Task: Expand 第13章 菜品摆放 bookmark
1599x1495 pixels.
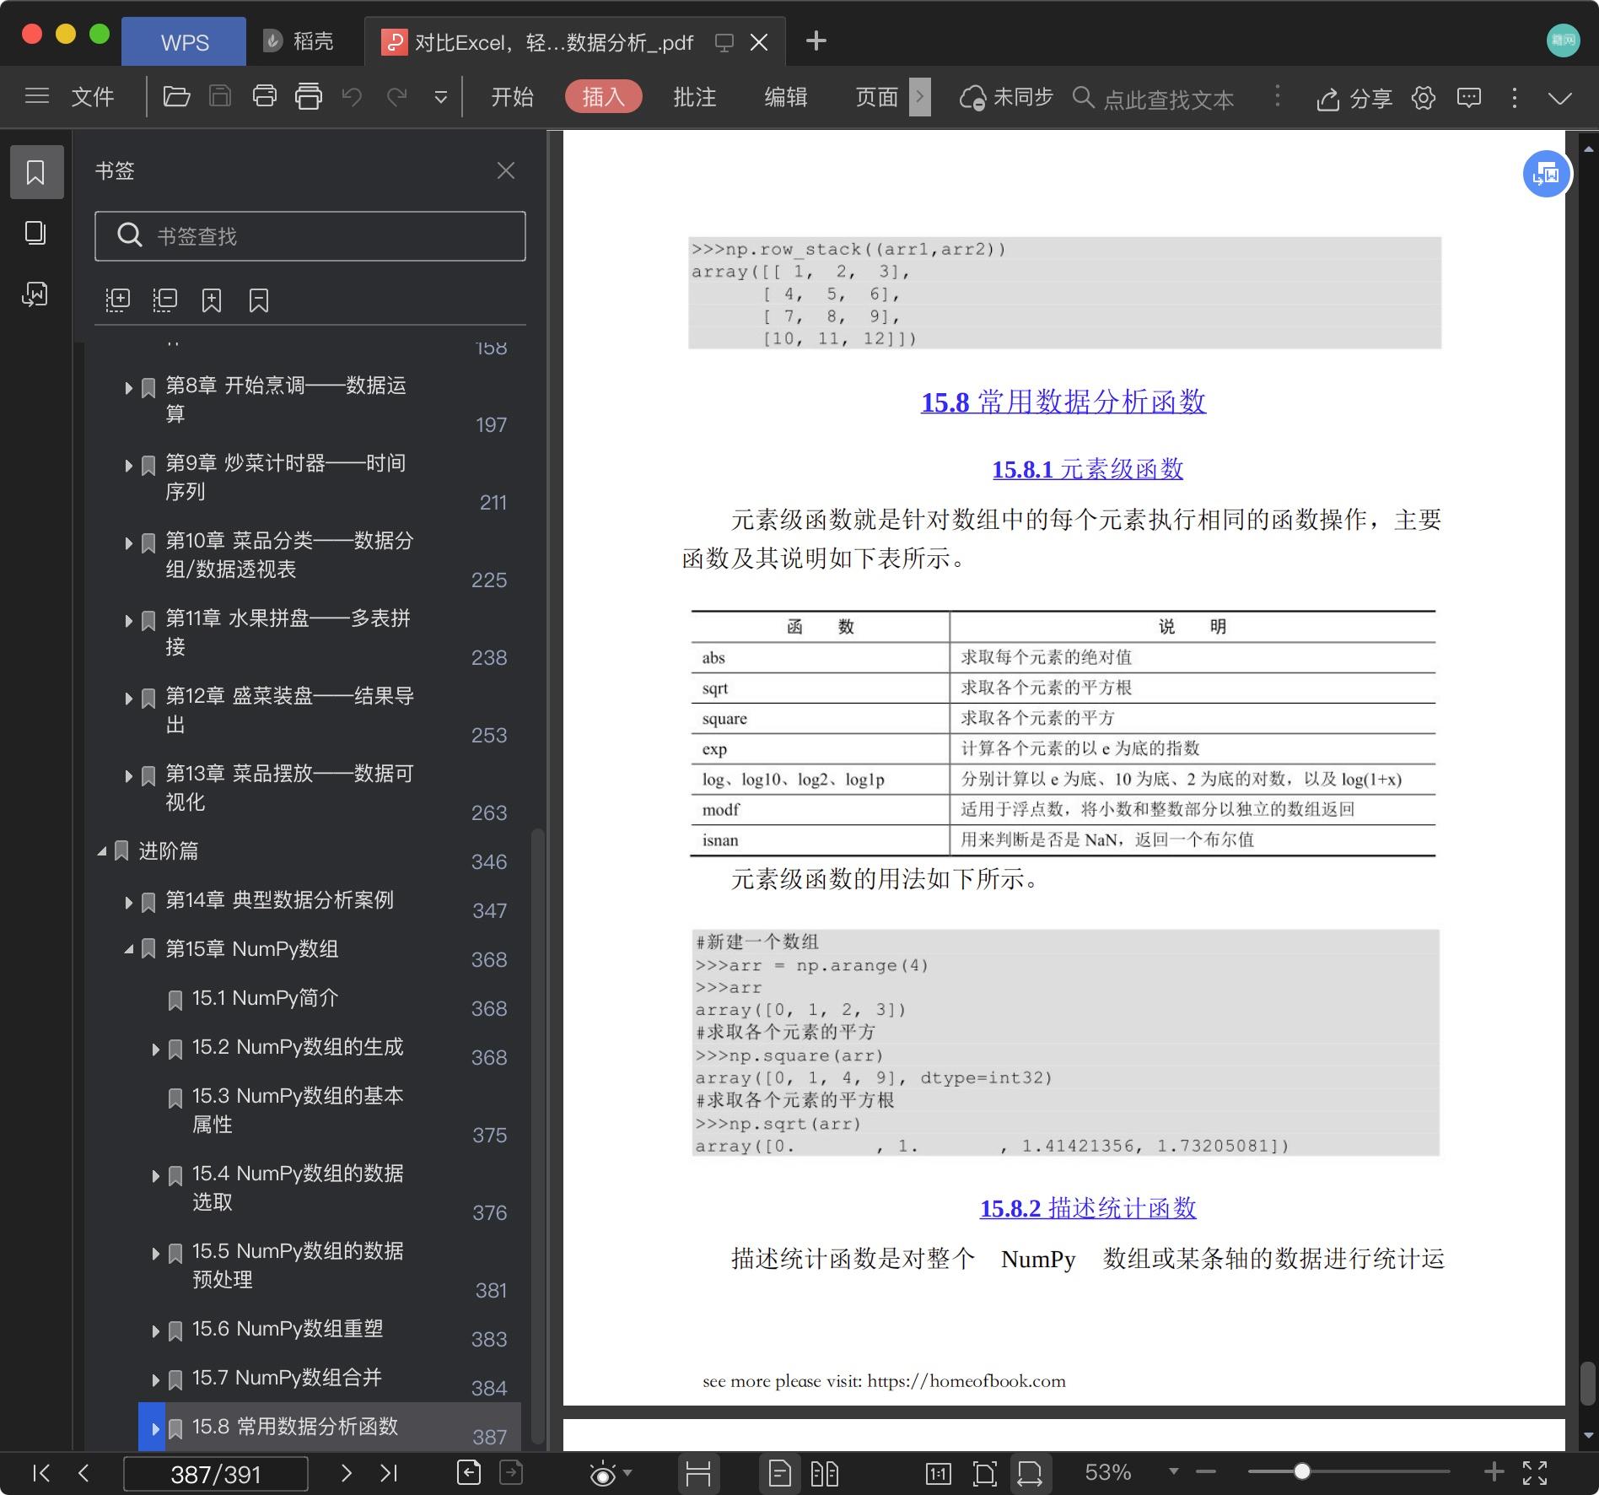Action: point(128,776)
